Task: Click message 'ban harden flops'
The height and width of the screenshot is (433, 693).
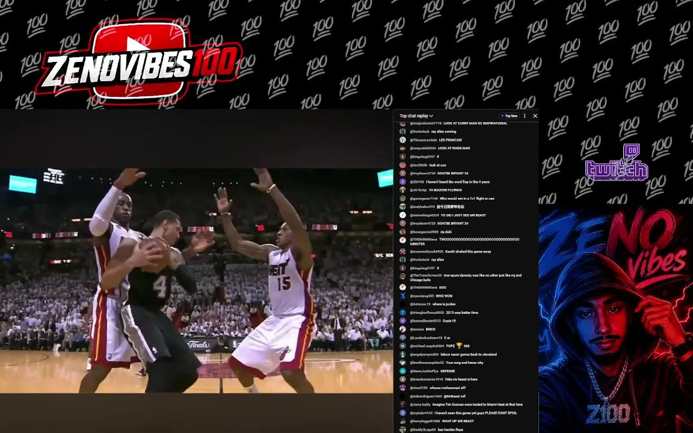Action: [450, 429]
